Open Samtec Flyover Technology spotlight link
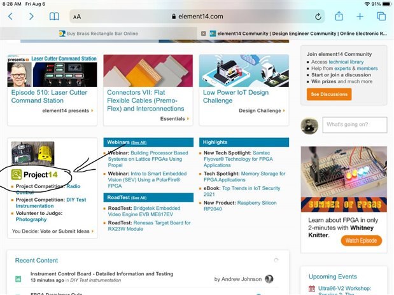This screenshot has height=295, width=394. (x=238, y=159)
